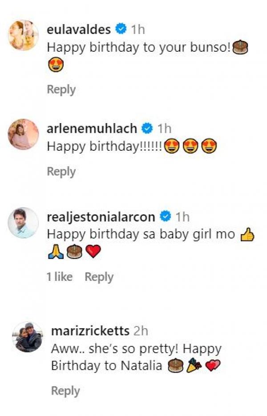Reply to arlenemuhlach's comment
Viewport: 267px width, 416px height.
click(x=61, y=172)
